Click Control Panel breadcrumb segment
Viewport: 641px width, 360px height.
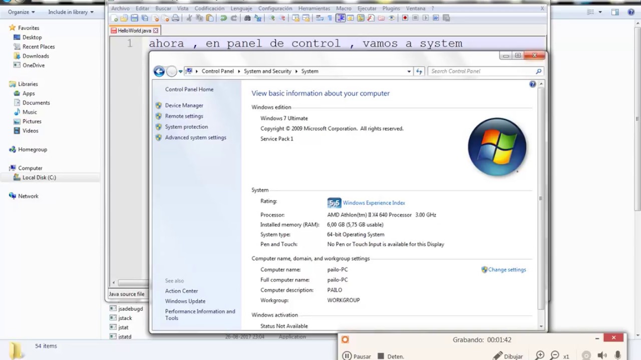point(218,71)
